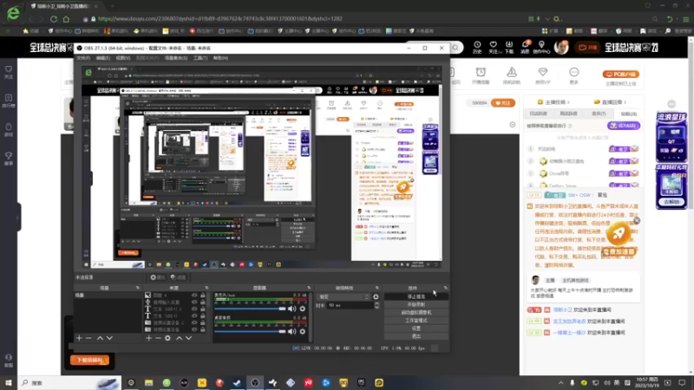Mute the 麦克风/Aux speaker icon

(292, 309)
